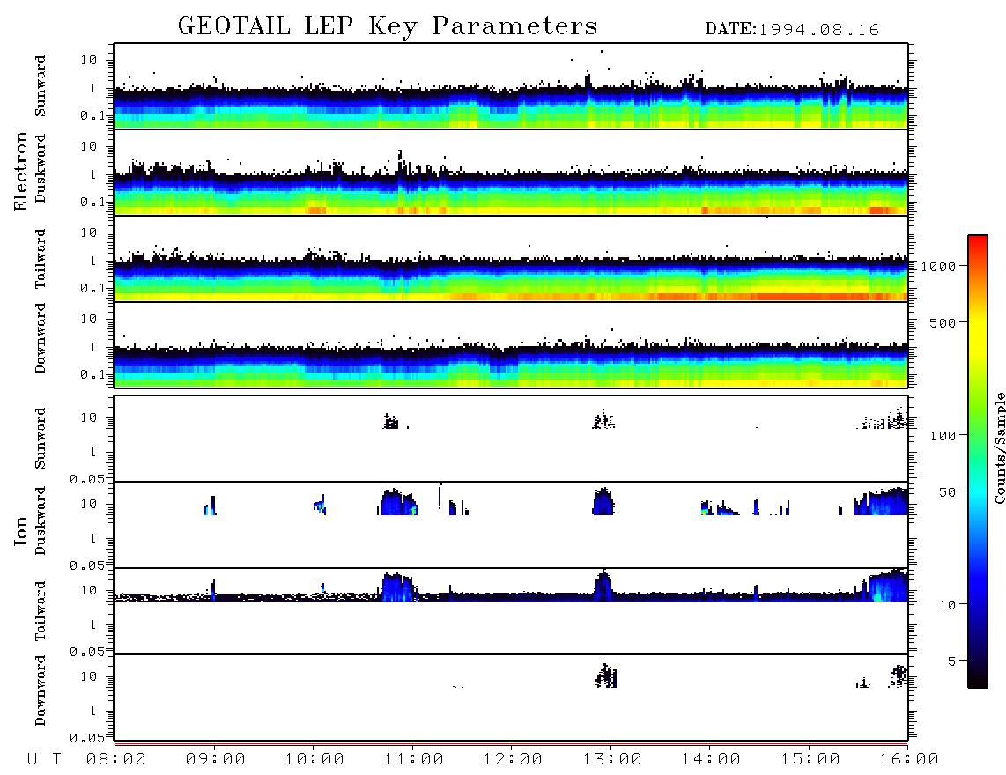Image resolution: width=1006 pixels, height=775 pixels.
Task: Click the 16:00 time tick label
Action: [908, 760]
